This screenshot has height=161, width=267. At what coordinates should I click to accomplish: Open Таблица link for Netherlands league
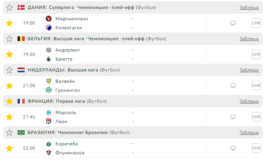coord(249,70)
